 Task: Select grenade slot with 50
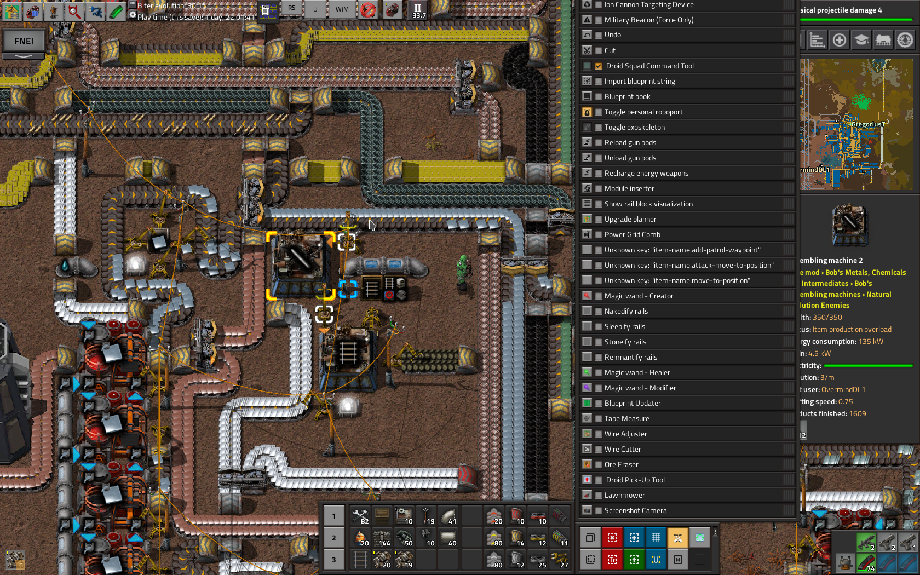pyautogui.click(x=404, y=538)
